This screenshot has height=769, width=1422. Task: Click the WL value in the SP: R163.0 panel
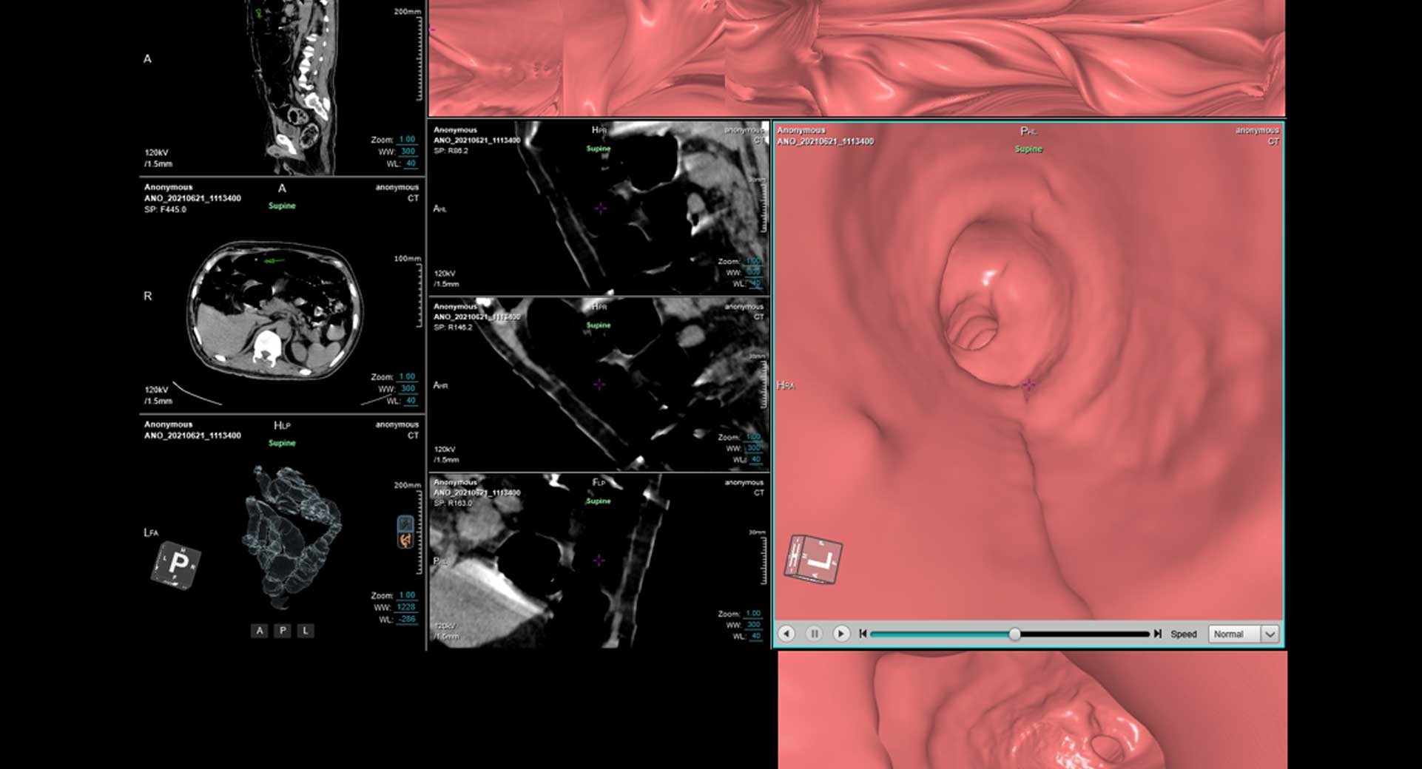756,637
